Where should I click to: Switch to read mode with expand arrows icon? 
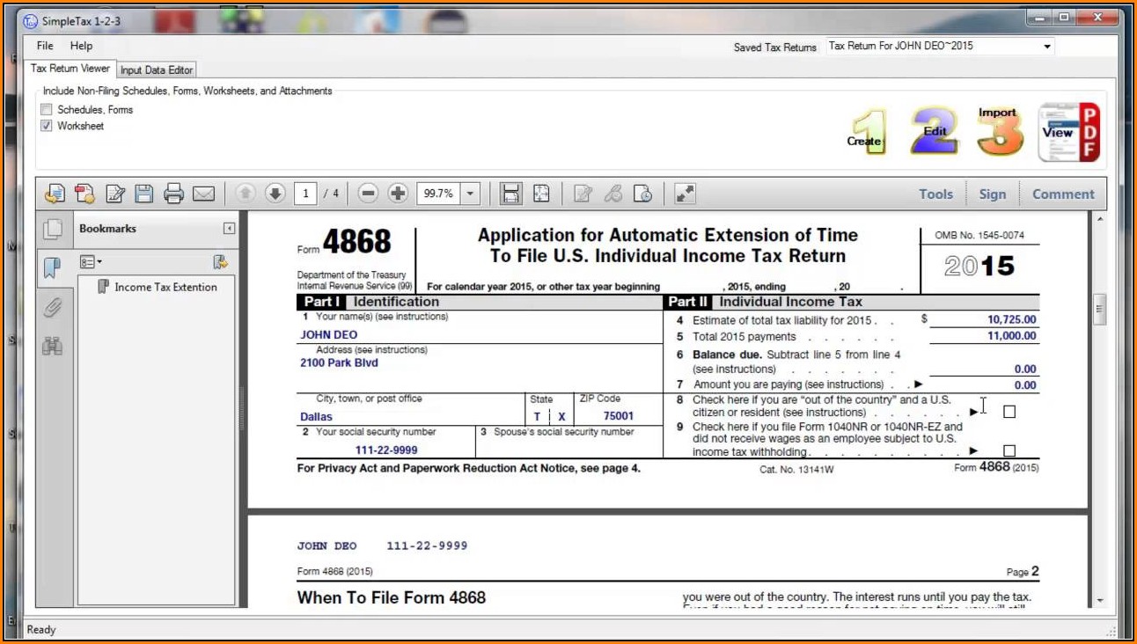(685, 194)
